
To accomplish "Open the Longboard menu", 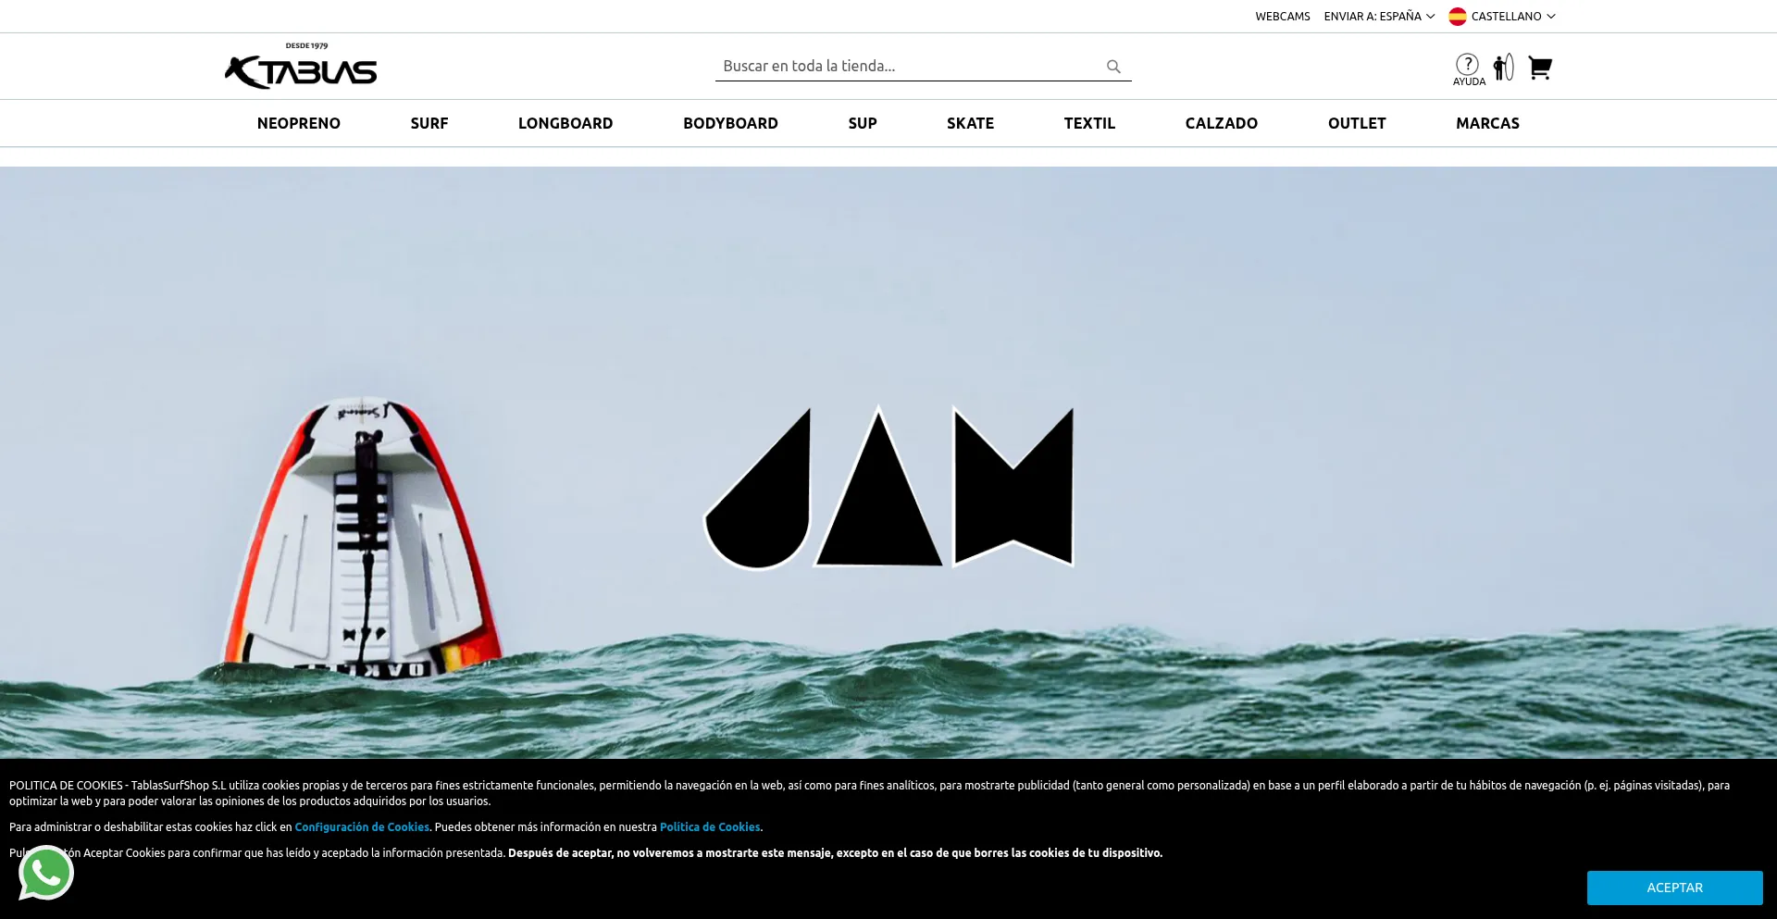I will click(565, 123).
